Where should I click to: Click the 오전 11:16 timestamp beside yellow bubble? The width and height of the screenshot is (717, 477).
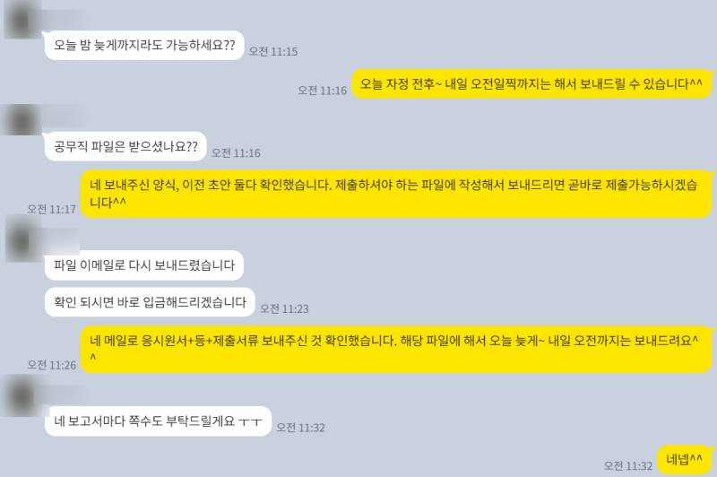(323, 91)
